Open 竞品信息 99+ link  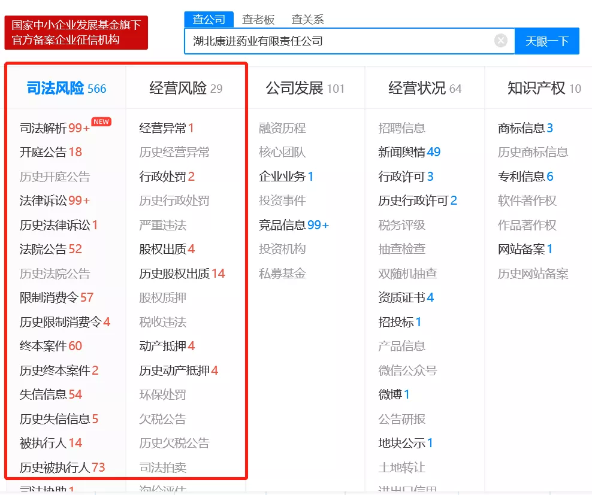pos(294,225)
